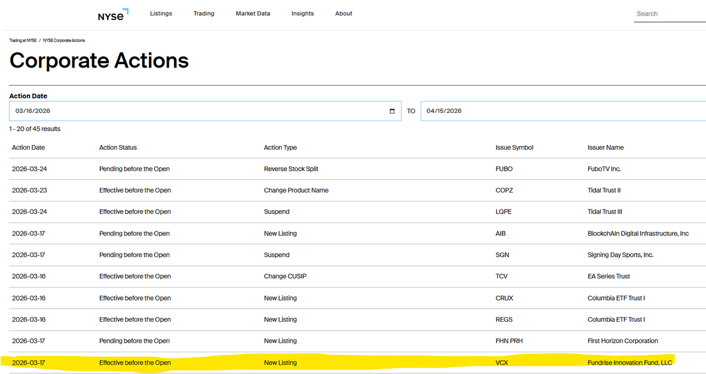Select the Action Date filter label

click(28, 96)
